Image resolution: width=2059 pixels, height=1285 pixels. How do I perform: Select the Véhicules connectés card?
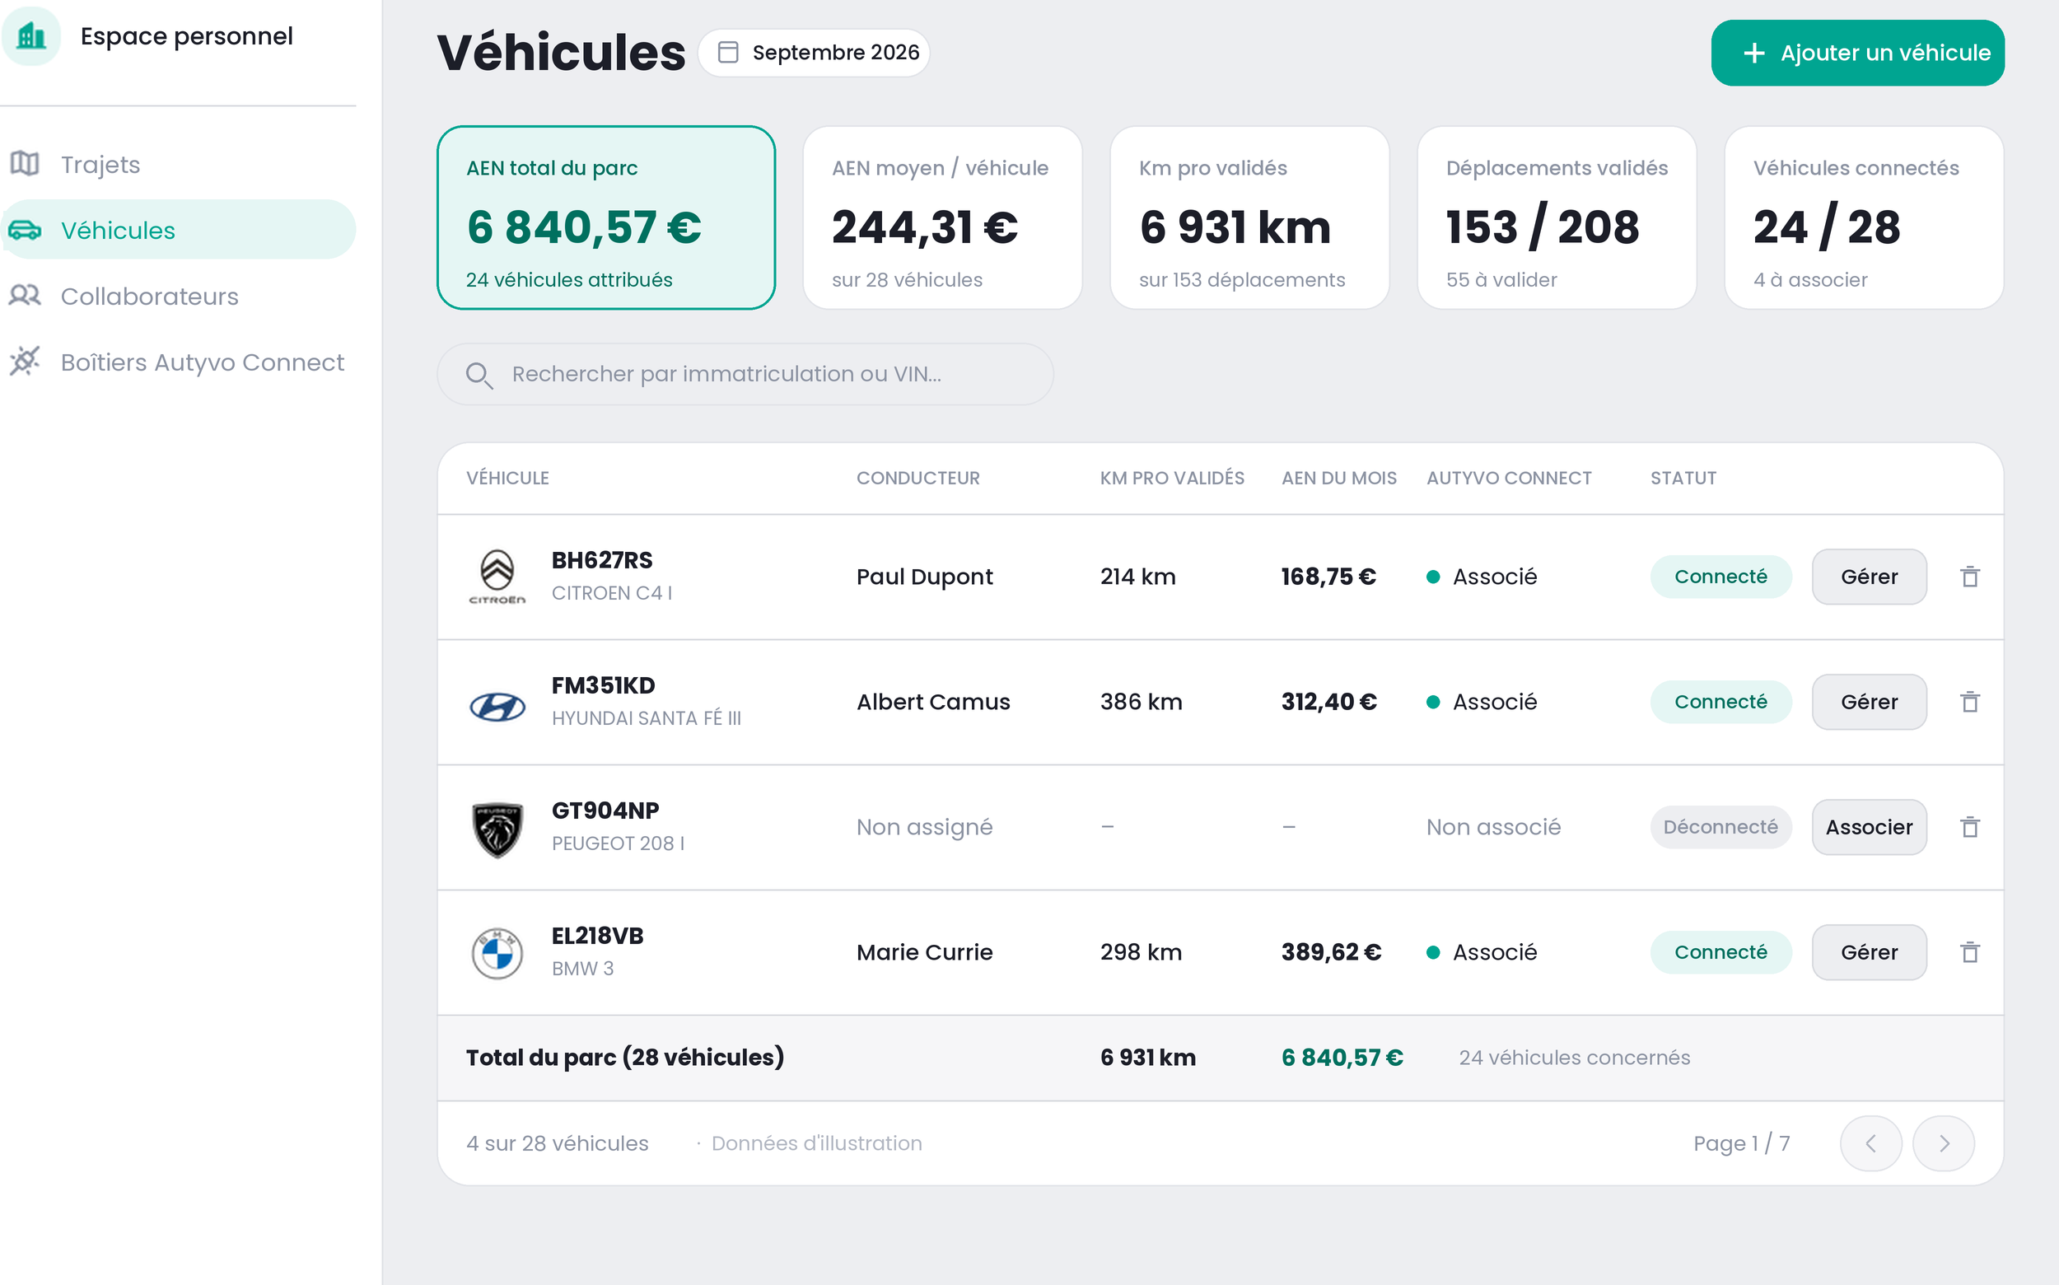click(1864, 217)
